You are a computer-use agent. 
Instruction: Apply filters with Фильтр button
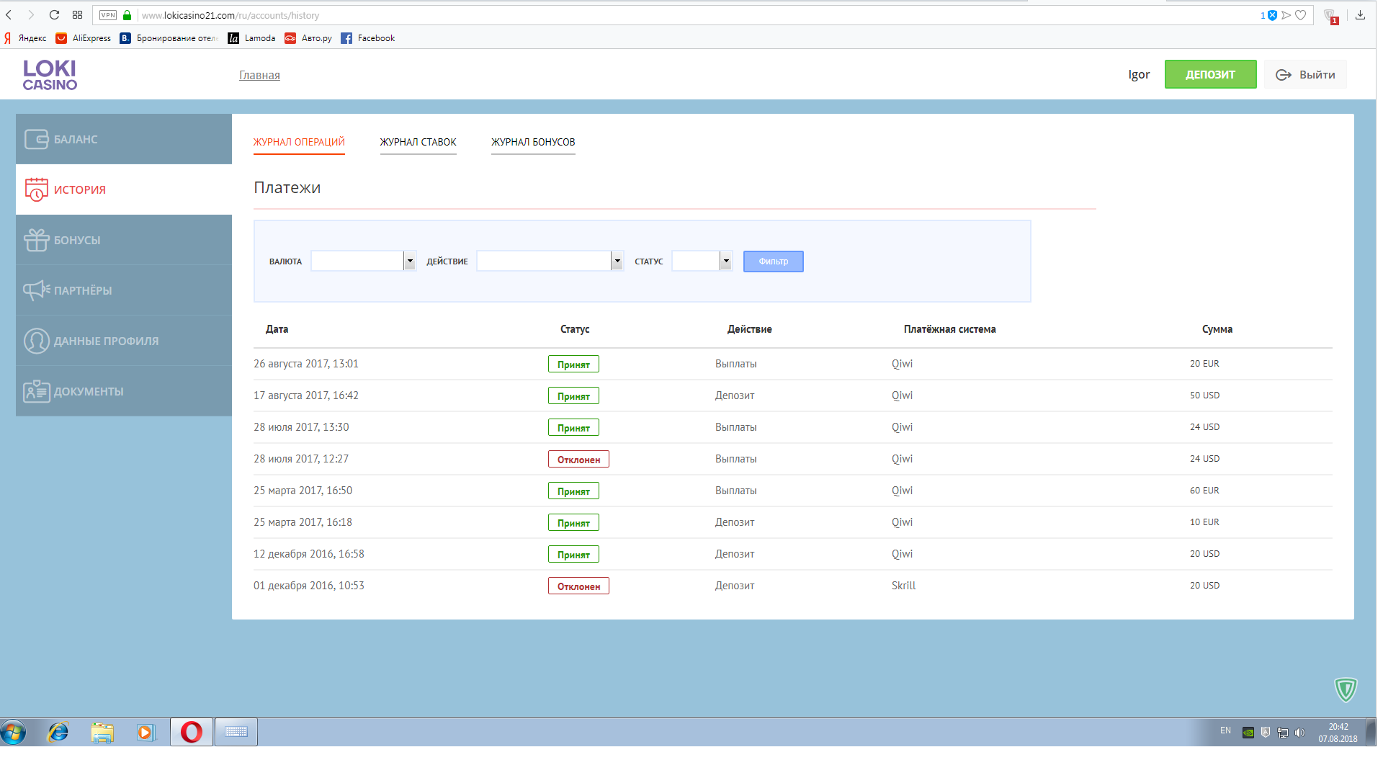[773, 261]
